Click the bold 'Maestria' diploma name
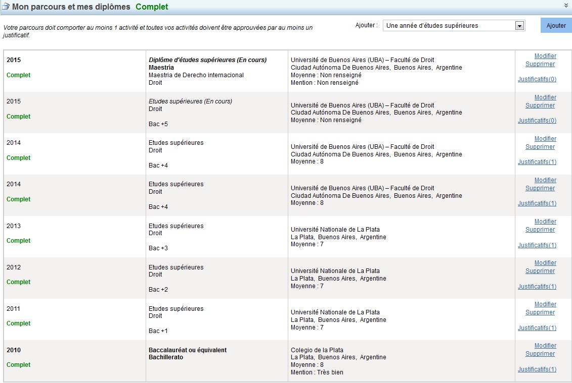572x383 pixels. [x=161, y=68]
